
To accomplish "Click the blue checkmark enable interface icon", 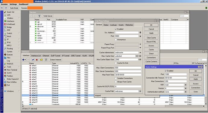I will [33, 60].
